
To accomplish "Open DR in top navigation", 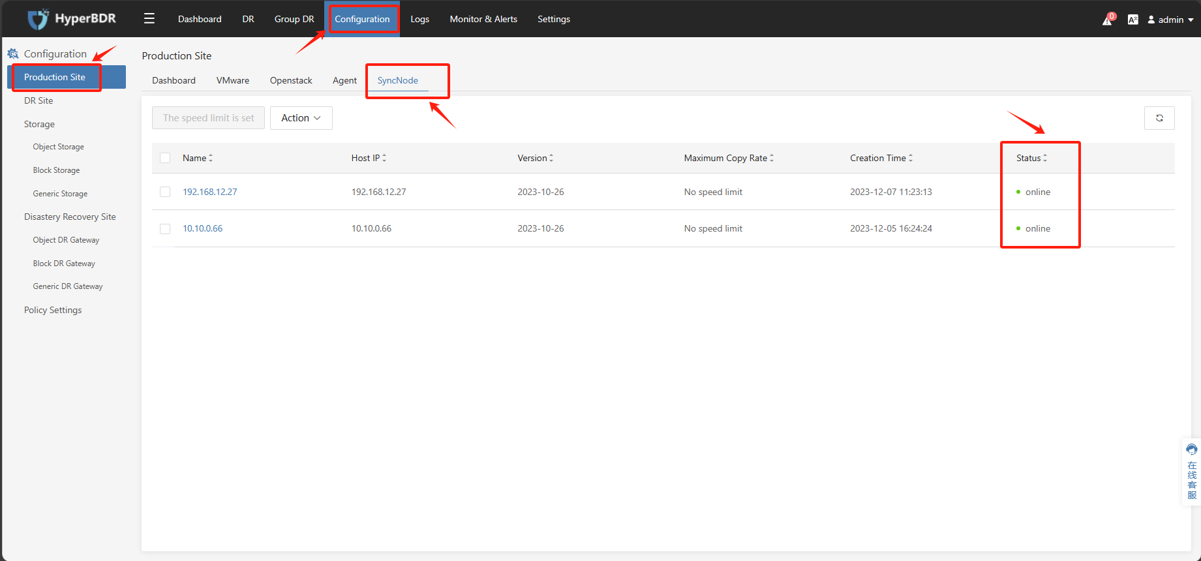I will [248, 19].
